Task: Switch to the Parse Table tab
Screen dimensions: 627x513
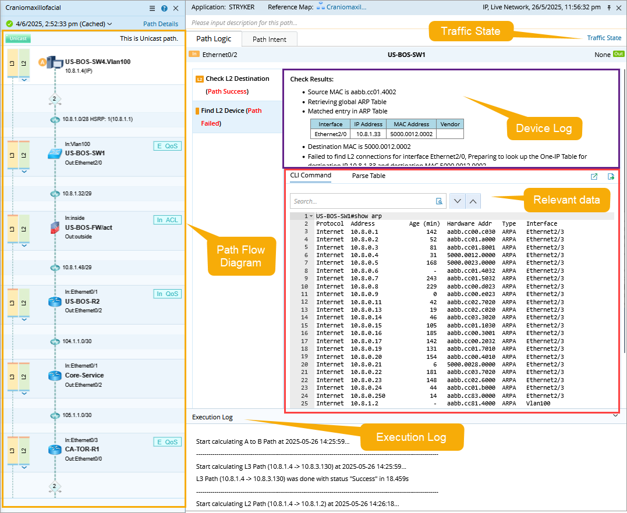Action: (x=369, y=176)
